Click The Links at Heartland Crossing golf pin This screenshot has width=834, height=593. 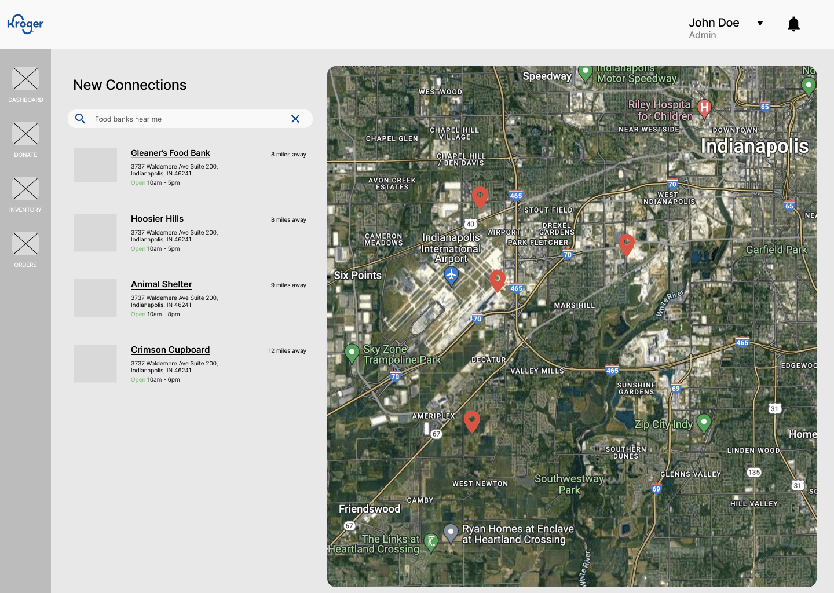point(431,543)
